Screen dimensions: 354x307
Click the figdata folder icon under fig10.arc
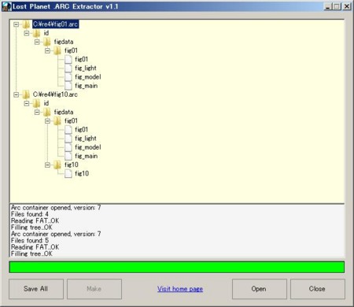[x=47, y=113]
